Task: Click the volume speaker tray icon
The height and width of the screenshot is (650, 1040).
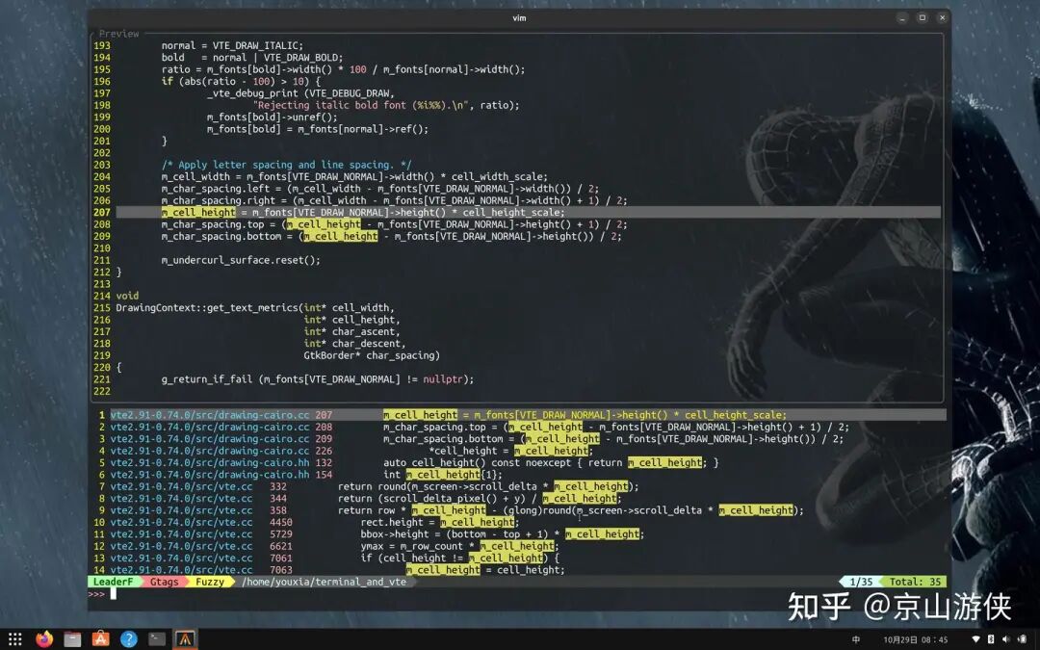Action: pyautogui.click(x=1005, y=639)
